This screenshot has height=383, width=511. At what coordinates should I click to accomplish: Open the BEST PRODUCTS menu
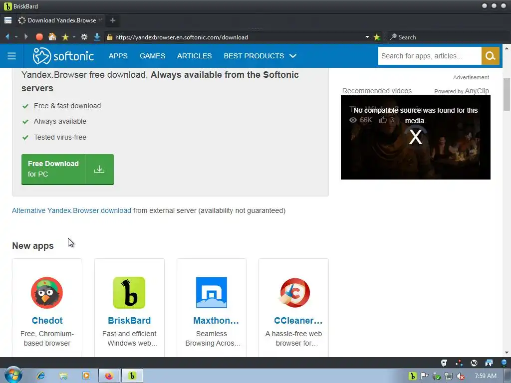point(254,56)
